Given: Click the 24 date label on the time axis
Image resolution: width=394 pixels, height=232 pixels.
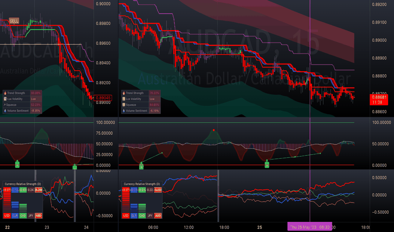Looking at the screenshot, I should [x=86, y=227].
